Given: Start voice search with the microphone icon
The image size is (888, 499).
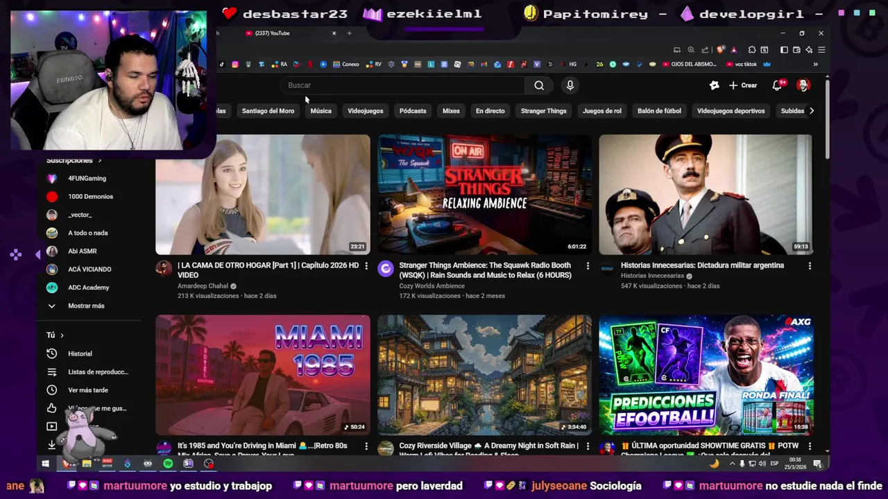Looking at the screenshot, I should click(570, 85).
